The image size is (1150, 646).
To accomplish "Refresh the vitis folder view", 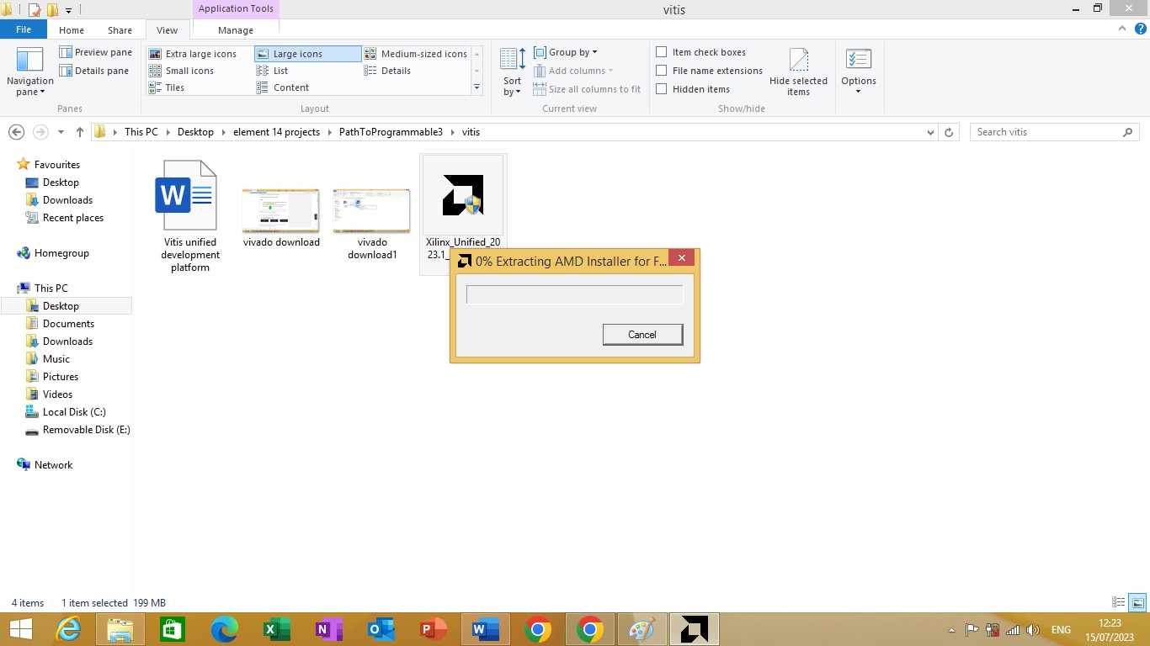I will coord(949,132).
